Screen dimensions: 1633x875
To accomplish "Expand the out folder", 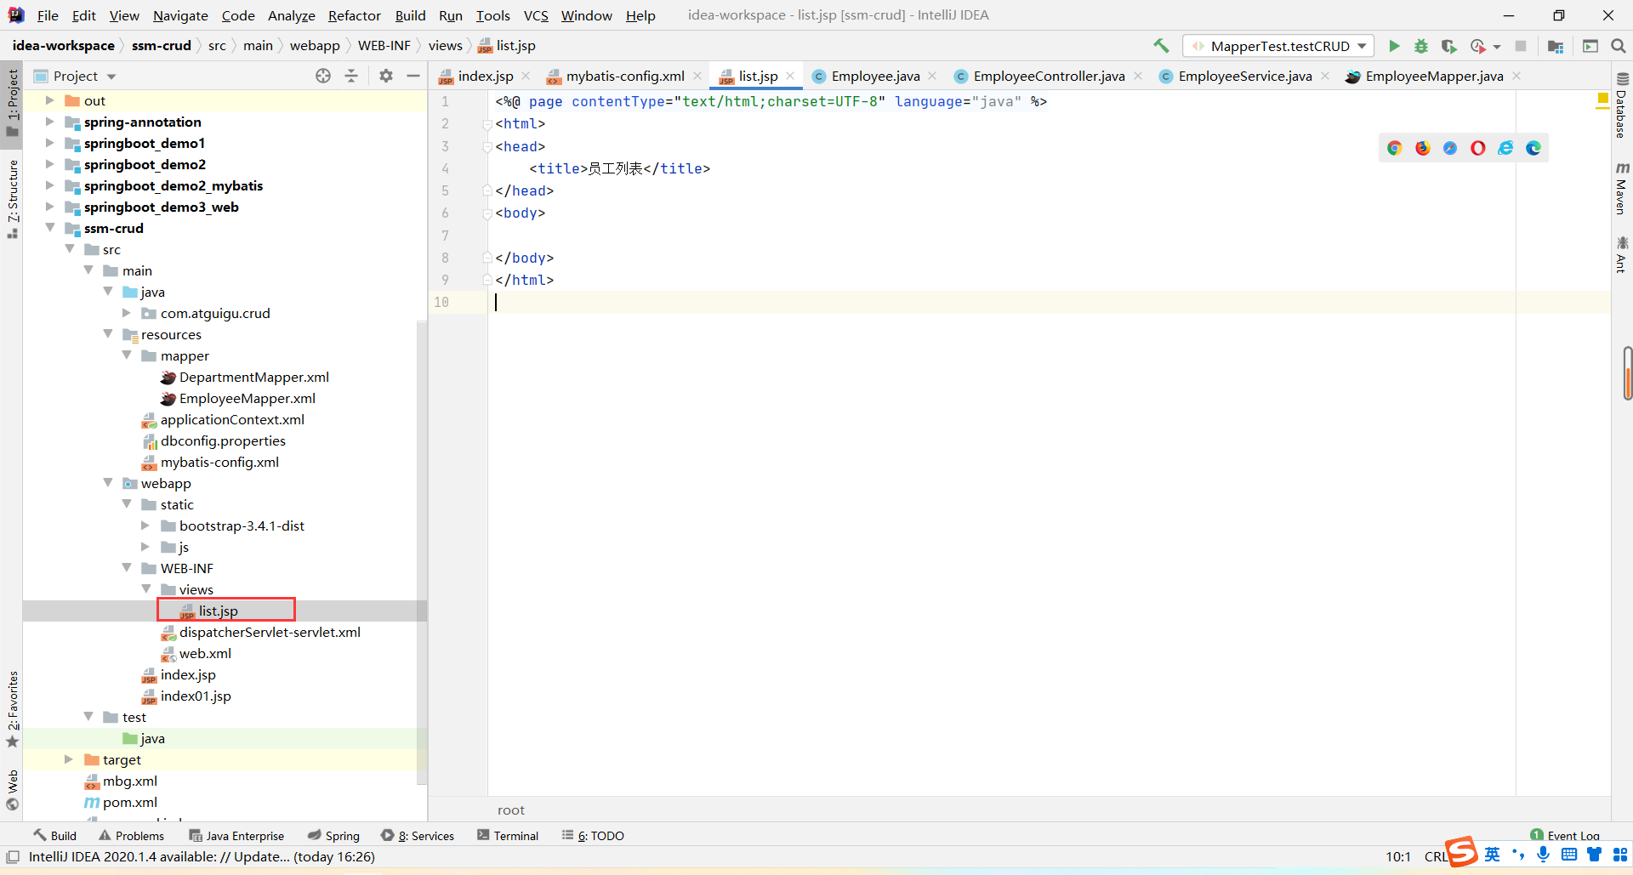I will 49,100.
